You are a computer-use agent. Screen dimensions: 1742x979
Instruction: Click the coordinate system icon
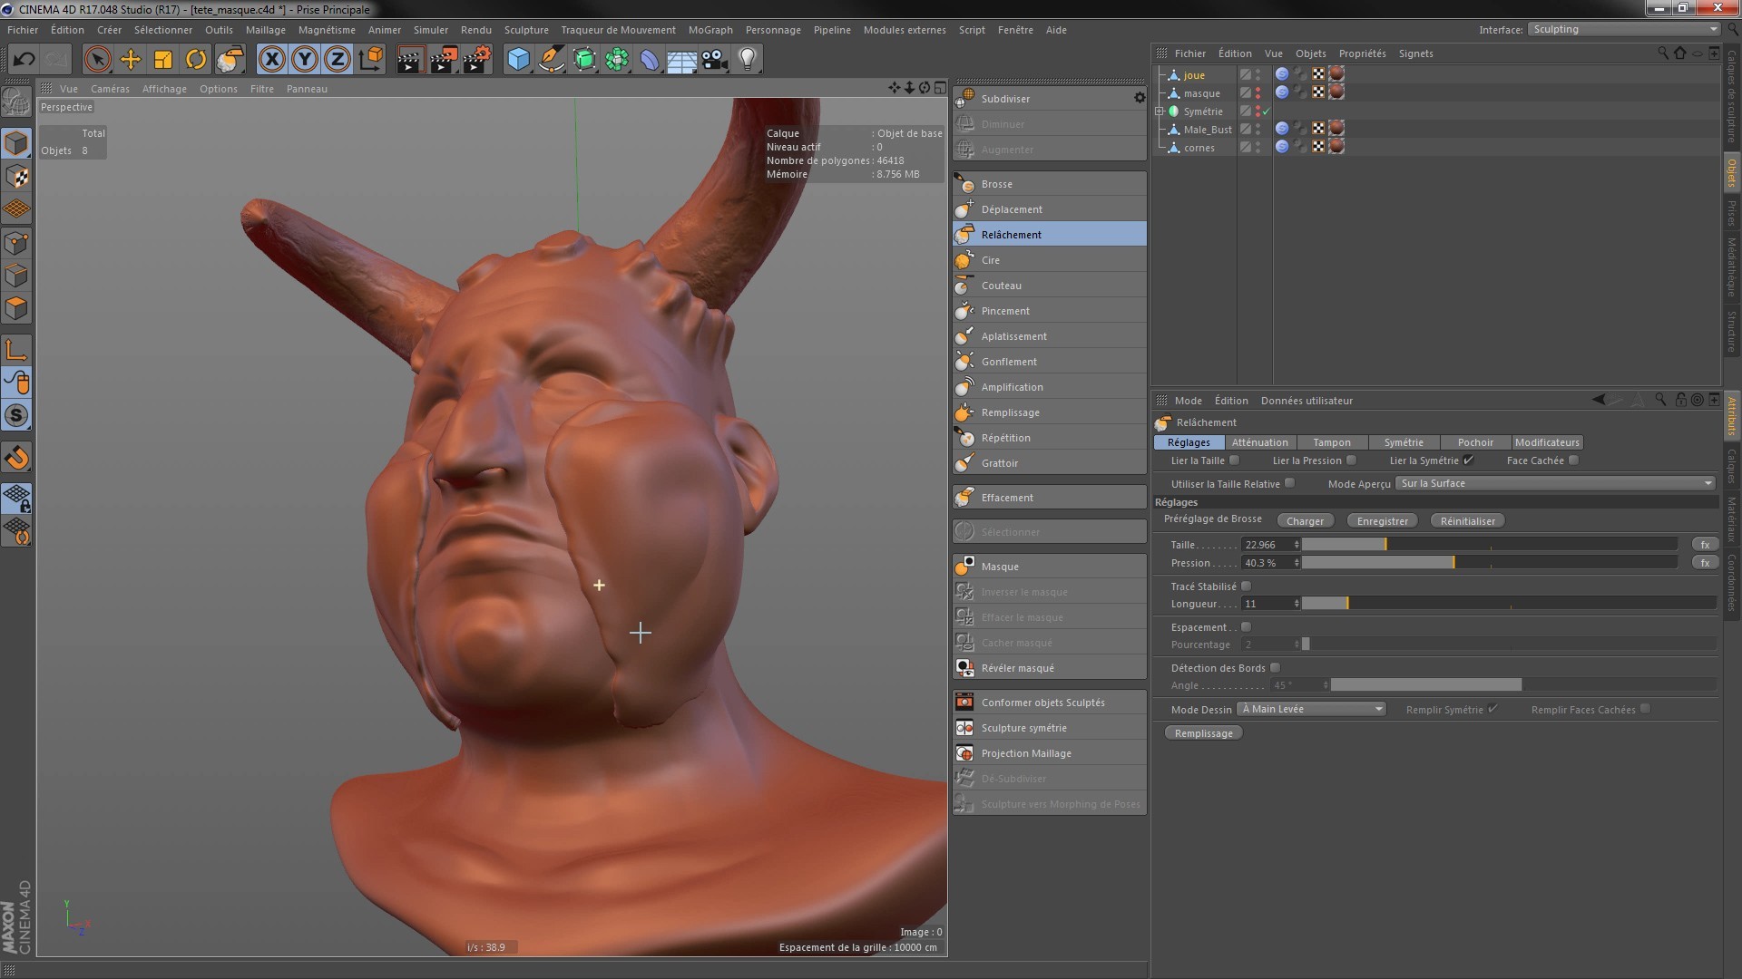pos(371,60)
